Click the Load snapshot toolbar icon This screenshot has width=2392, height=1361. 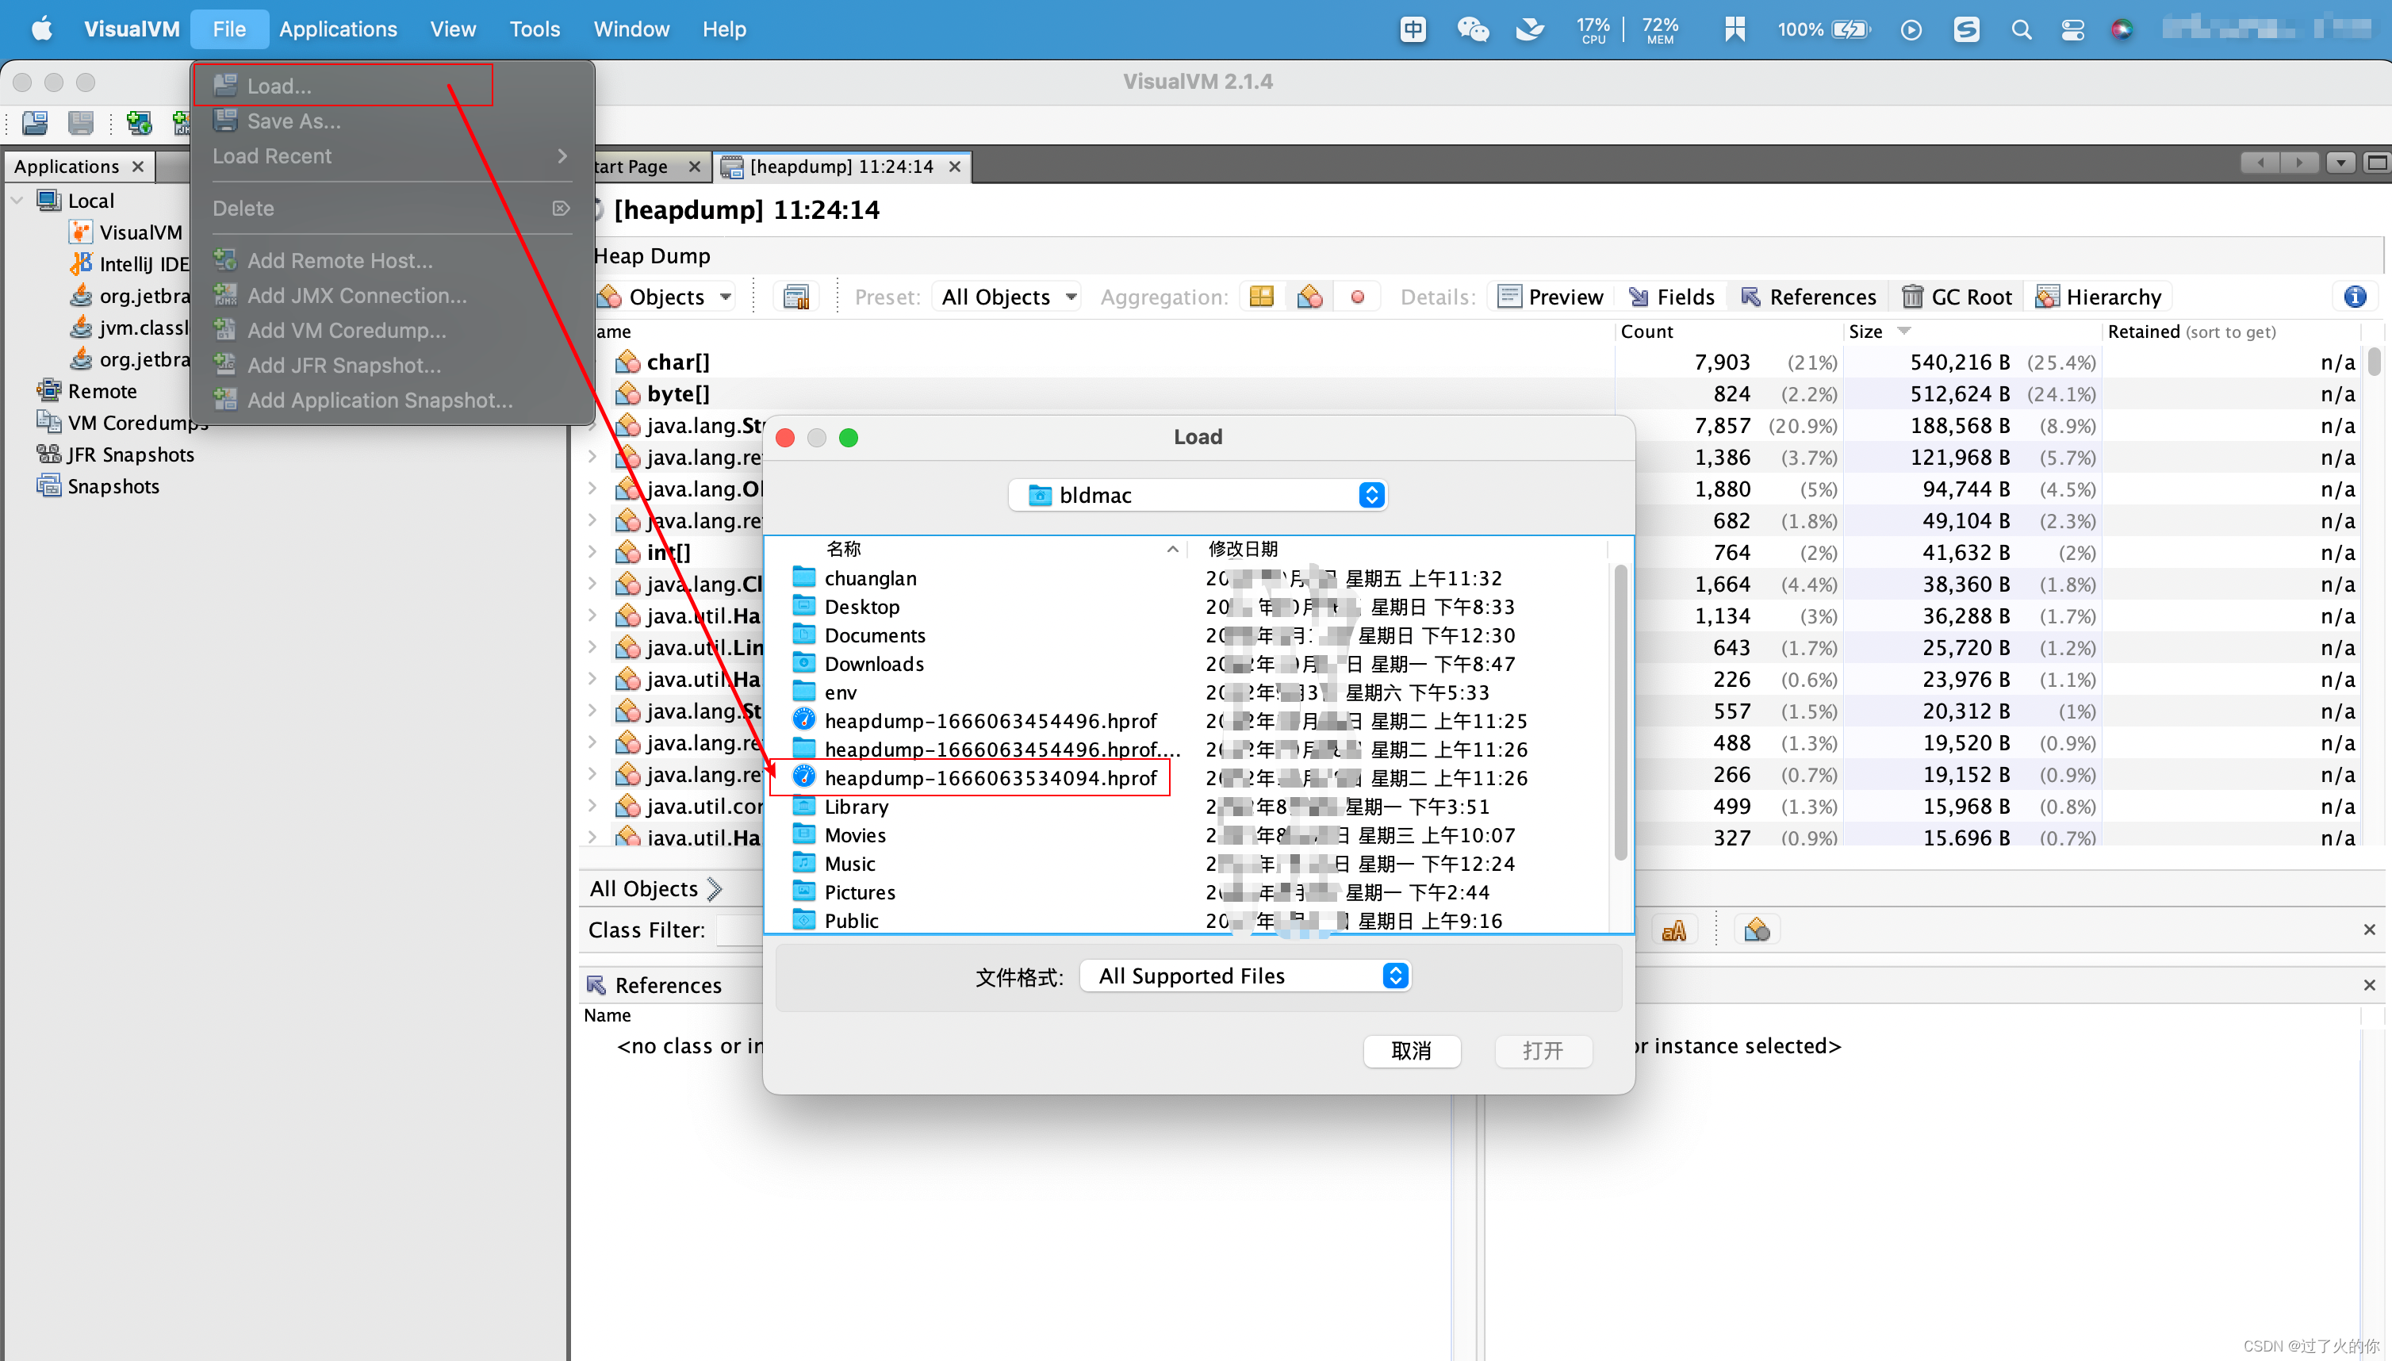(35, 122)
